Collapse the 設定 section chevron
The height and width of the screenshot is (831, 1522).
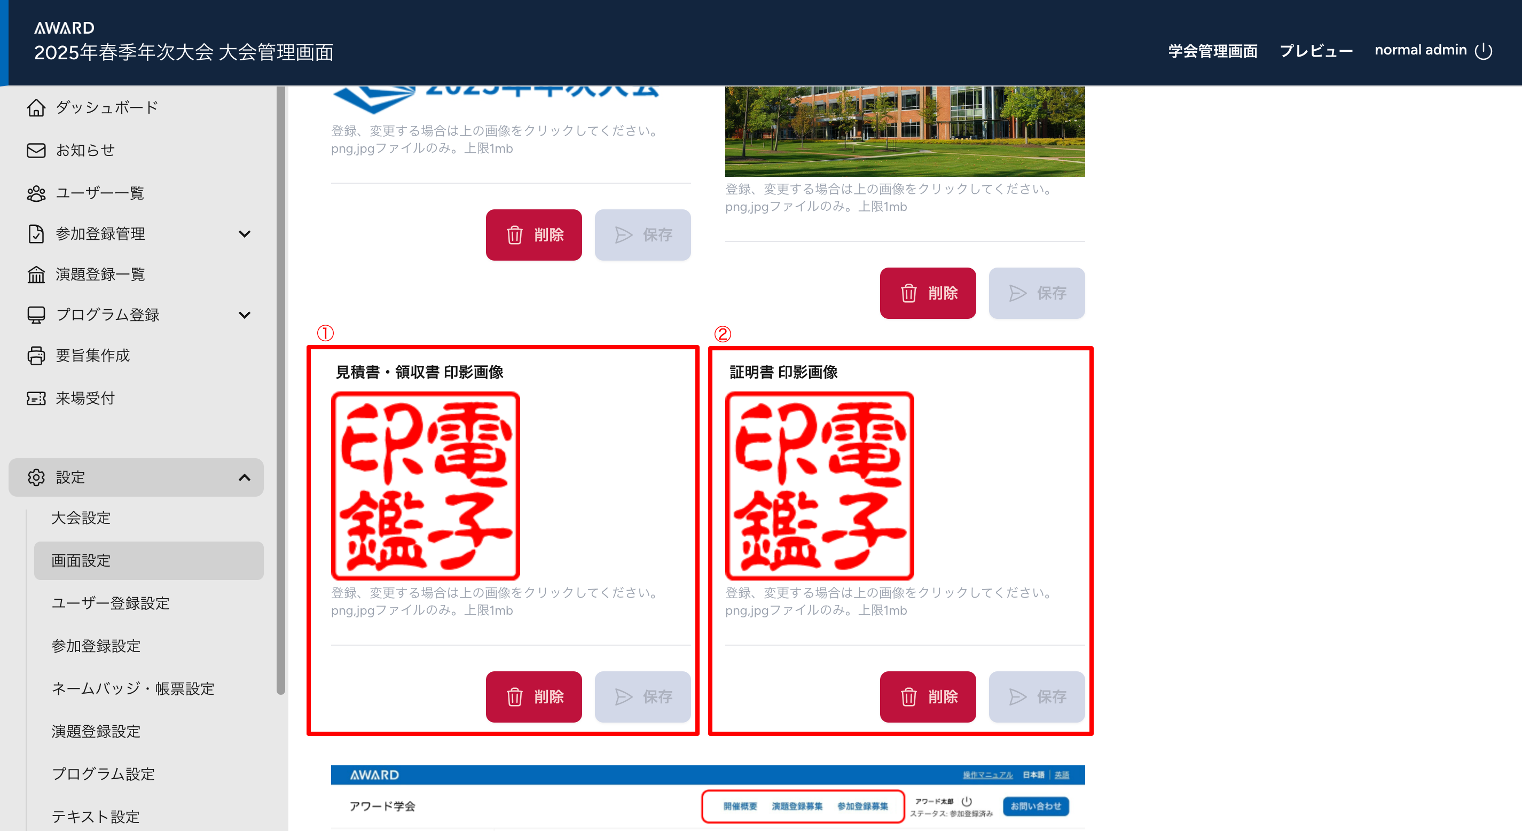244,477
